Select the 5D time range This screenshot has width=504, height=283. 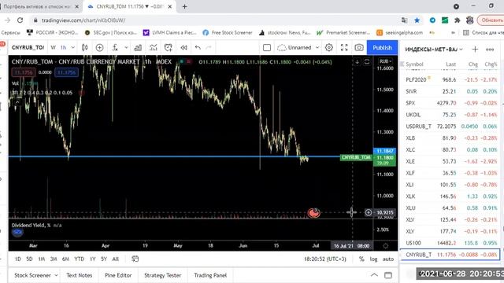(x=29, y=259)
